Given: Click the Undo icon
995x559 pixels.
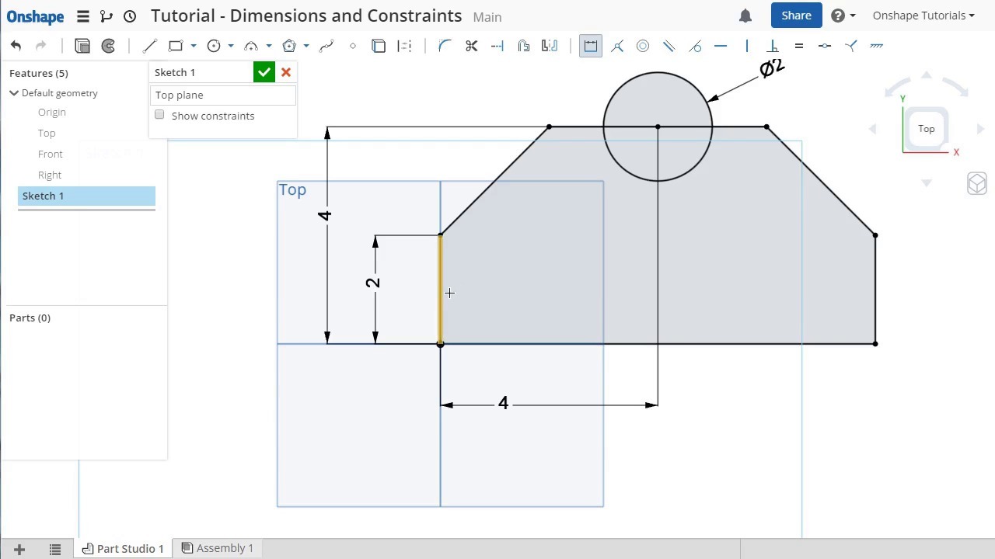Looking at the screenshot, I should coord(16,46).
